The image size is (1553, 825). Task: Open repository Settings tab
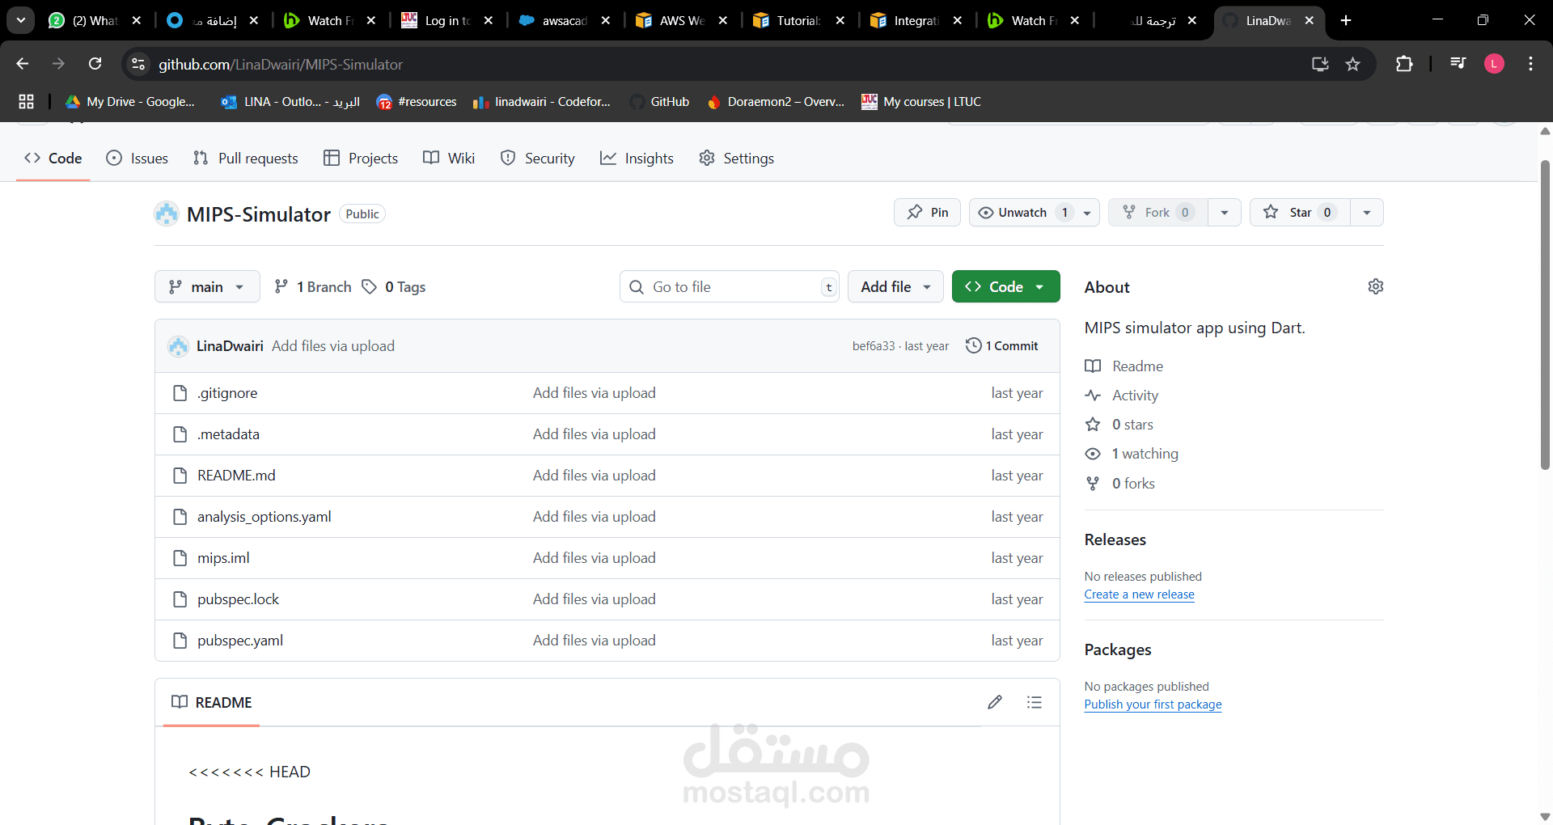pos(736,159)
